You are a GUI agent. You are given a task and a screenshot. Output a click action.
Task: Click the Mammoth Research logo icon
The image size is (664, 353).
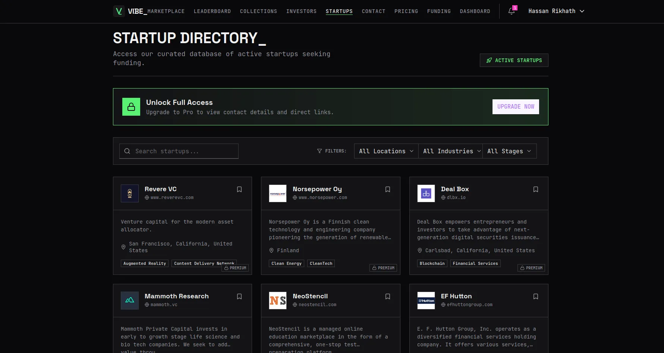[x=130, y=301]
